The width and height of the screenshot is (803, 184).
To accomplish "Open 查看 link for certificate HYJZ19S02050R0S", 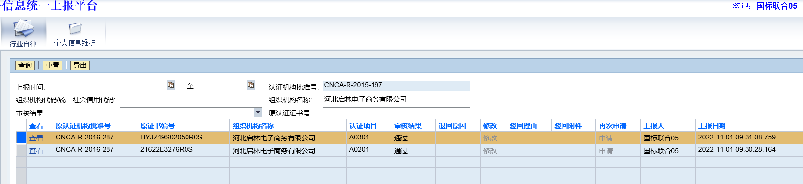I will pos(36,138).
